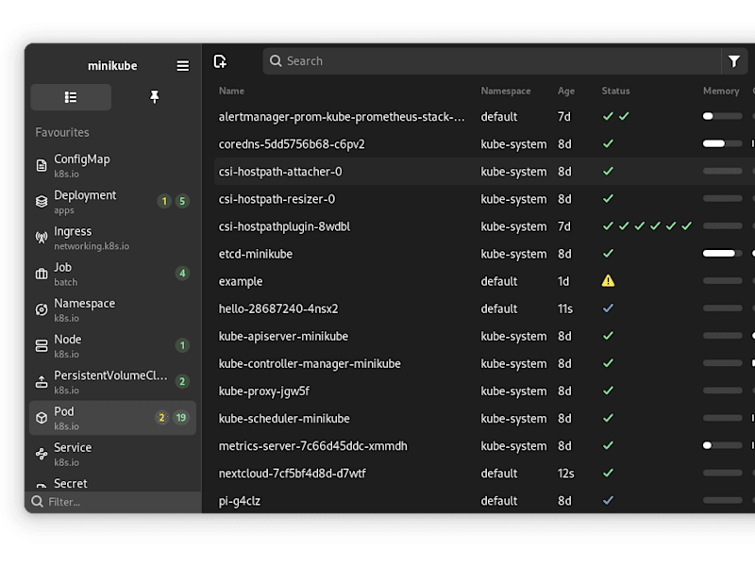The image size is (755, 566).
Task: Click the green badge 19 on Pod
Action: pos(181,418)
